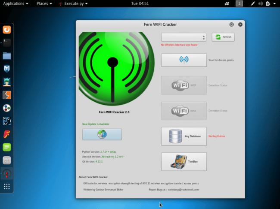Open the wireless interface dropdown
The width and height of the screenshot is (280, 209).
tap(184, 37)
